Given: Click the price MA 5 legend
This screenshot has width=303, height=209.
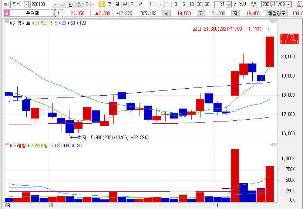Looking at the screenshot, I should [x=56, y=23].
